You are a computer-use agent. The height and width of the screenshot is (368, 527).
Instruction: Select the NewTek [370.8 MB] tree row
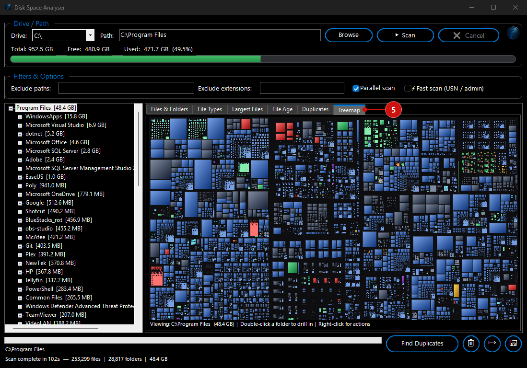[x=50, y=263]
